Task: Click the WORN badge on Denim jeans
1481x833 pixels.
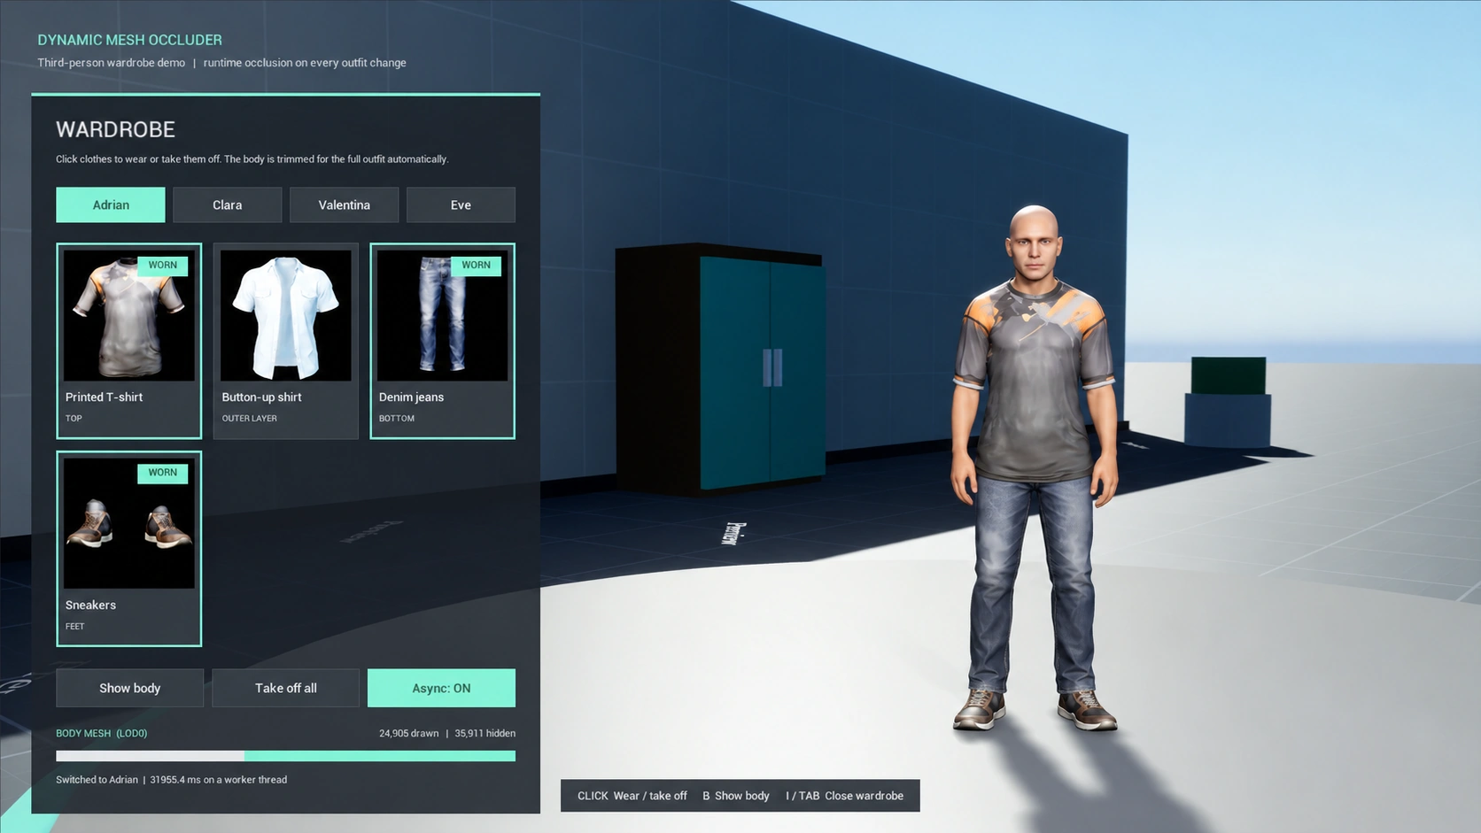Action: click(476, 265)
